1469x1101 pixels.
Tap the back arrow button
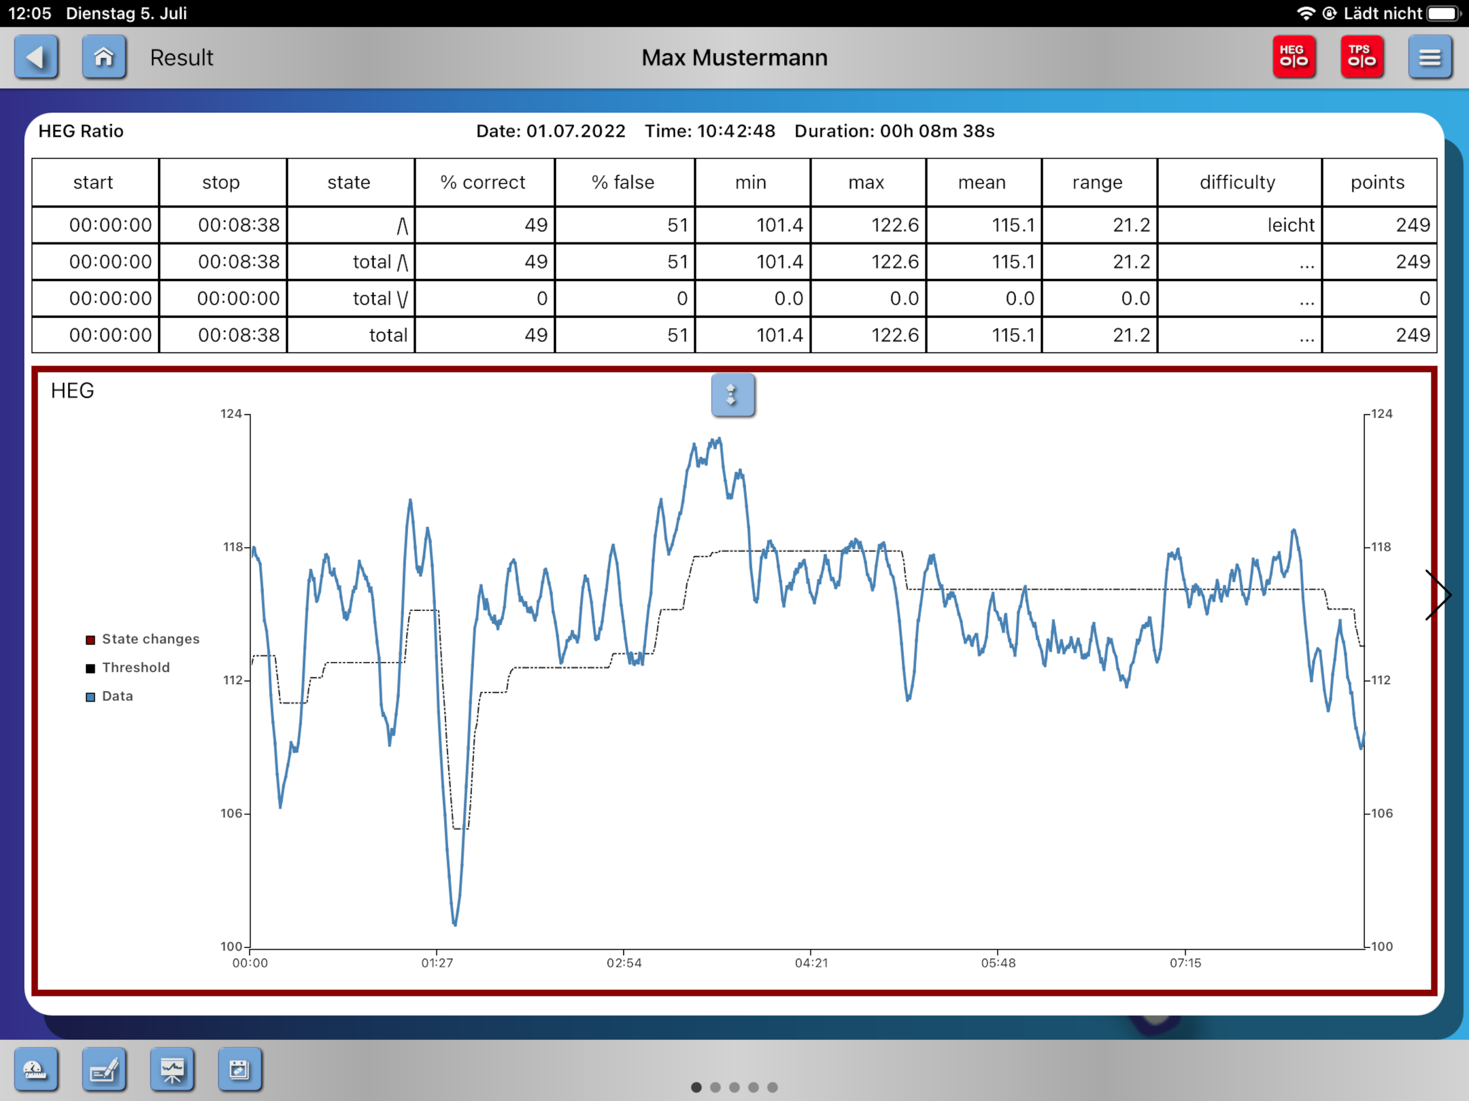tap(37, 58)
